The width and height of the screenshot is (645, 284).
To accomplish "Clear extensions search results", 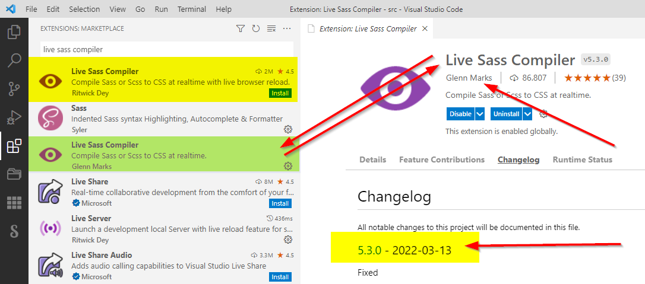I will [271, 28].
